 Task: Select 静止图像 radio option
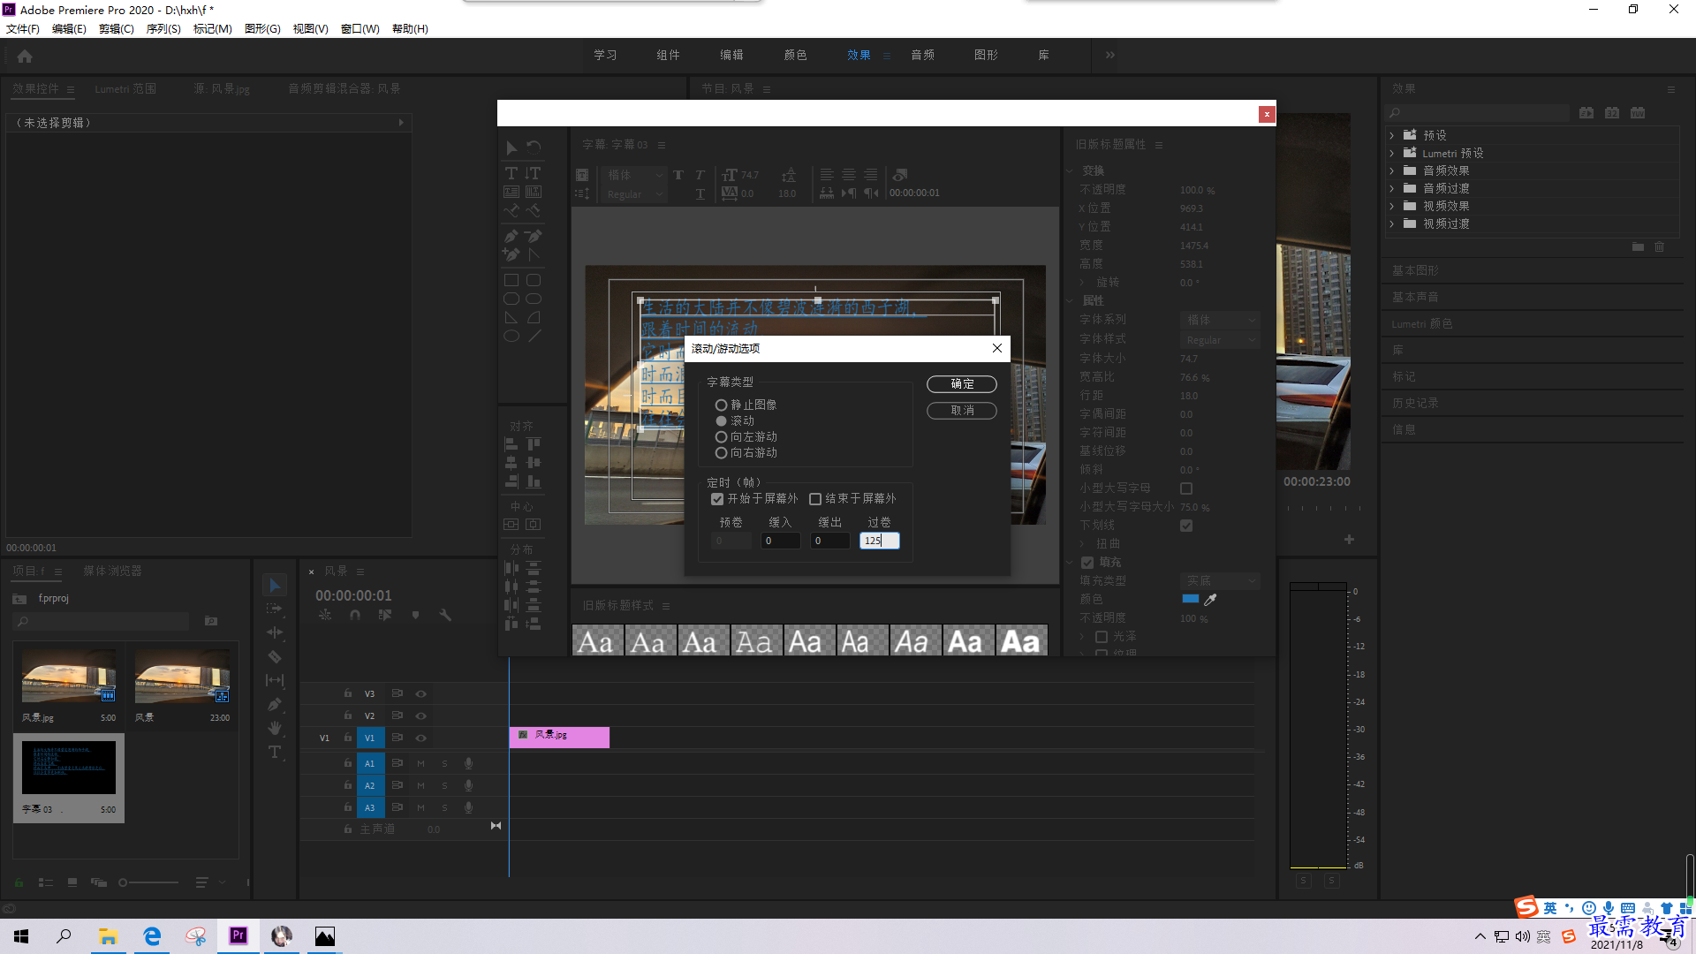tap(721, 405)
